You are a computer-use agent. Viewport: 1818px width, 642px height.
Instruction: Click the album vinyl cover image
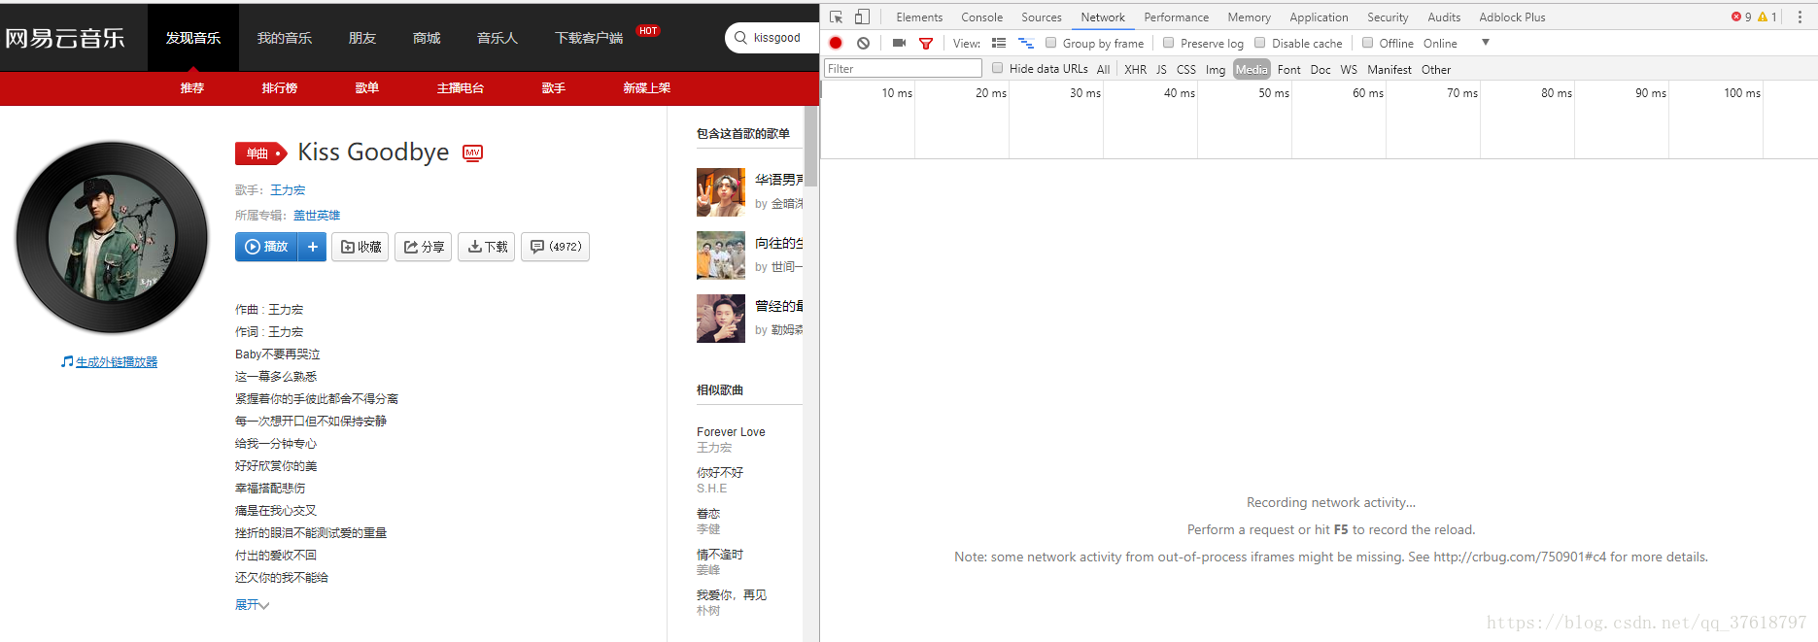(112, 237)
